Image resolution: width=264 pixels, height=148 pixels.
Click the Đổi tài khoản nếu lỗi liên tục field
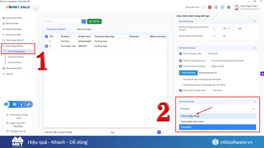[x=217, y=36]
